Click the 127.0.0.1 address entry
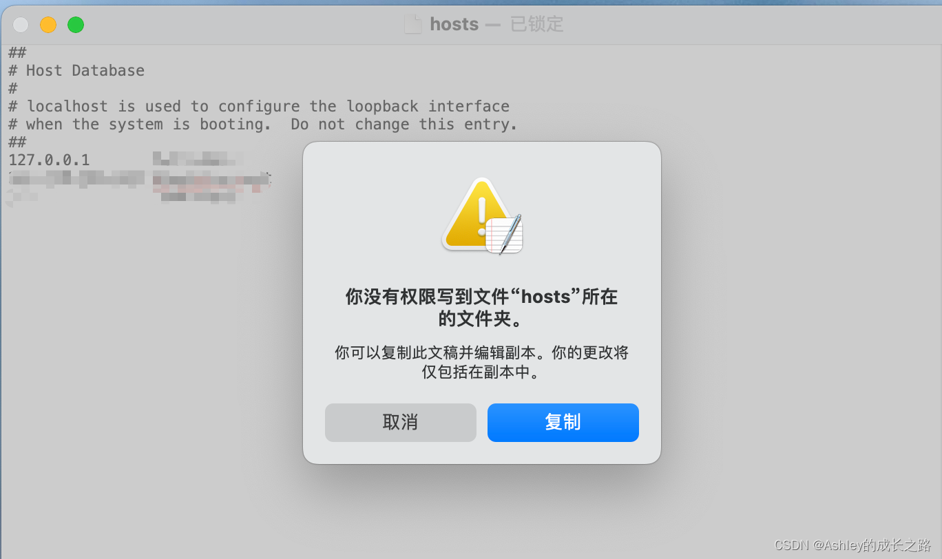Viewport: 942px width, 559px height. click(49, 160)
